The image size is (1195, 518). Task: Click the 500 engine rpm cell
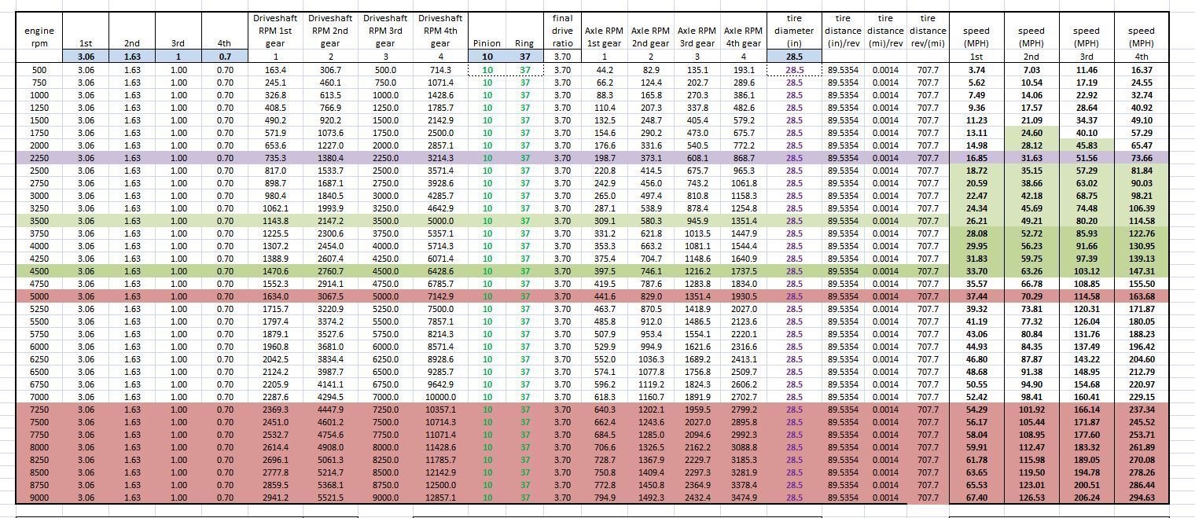(x=35, y=69)
